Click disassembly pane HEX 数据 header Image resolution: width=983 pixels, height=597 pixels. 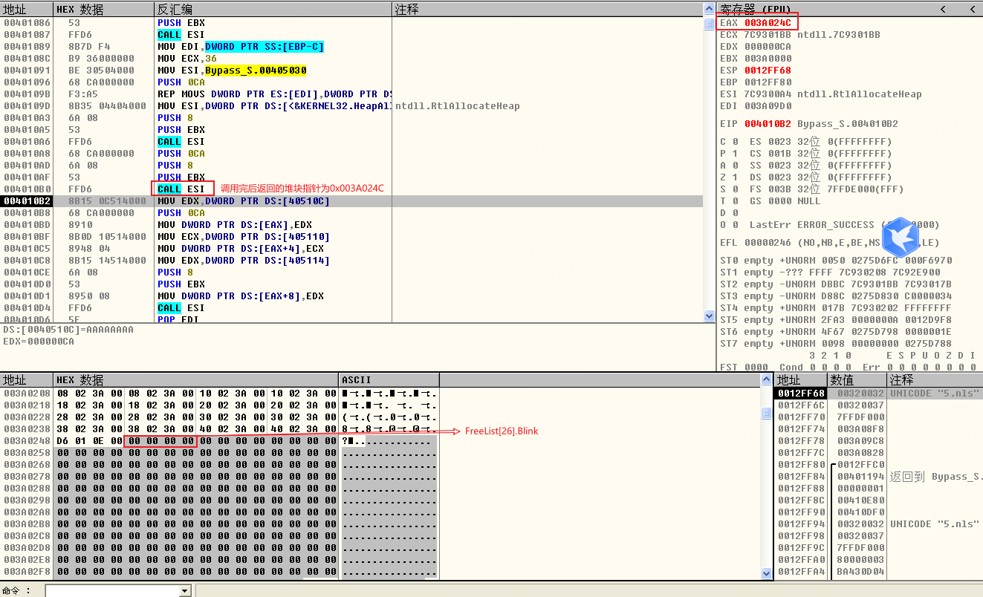click(x=103, y=9)
